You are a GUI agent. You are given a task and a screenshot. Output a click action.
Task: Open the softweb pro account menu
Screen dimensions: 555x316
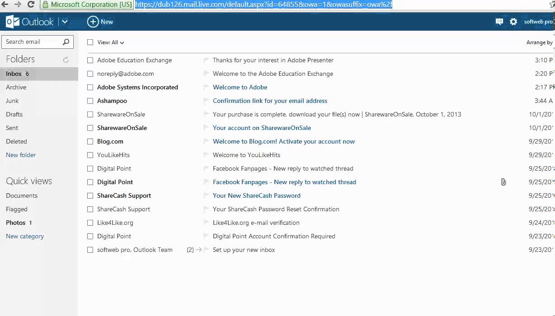click(x=538, y=22)
